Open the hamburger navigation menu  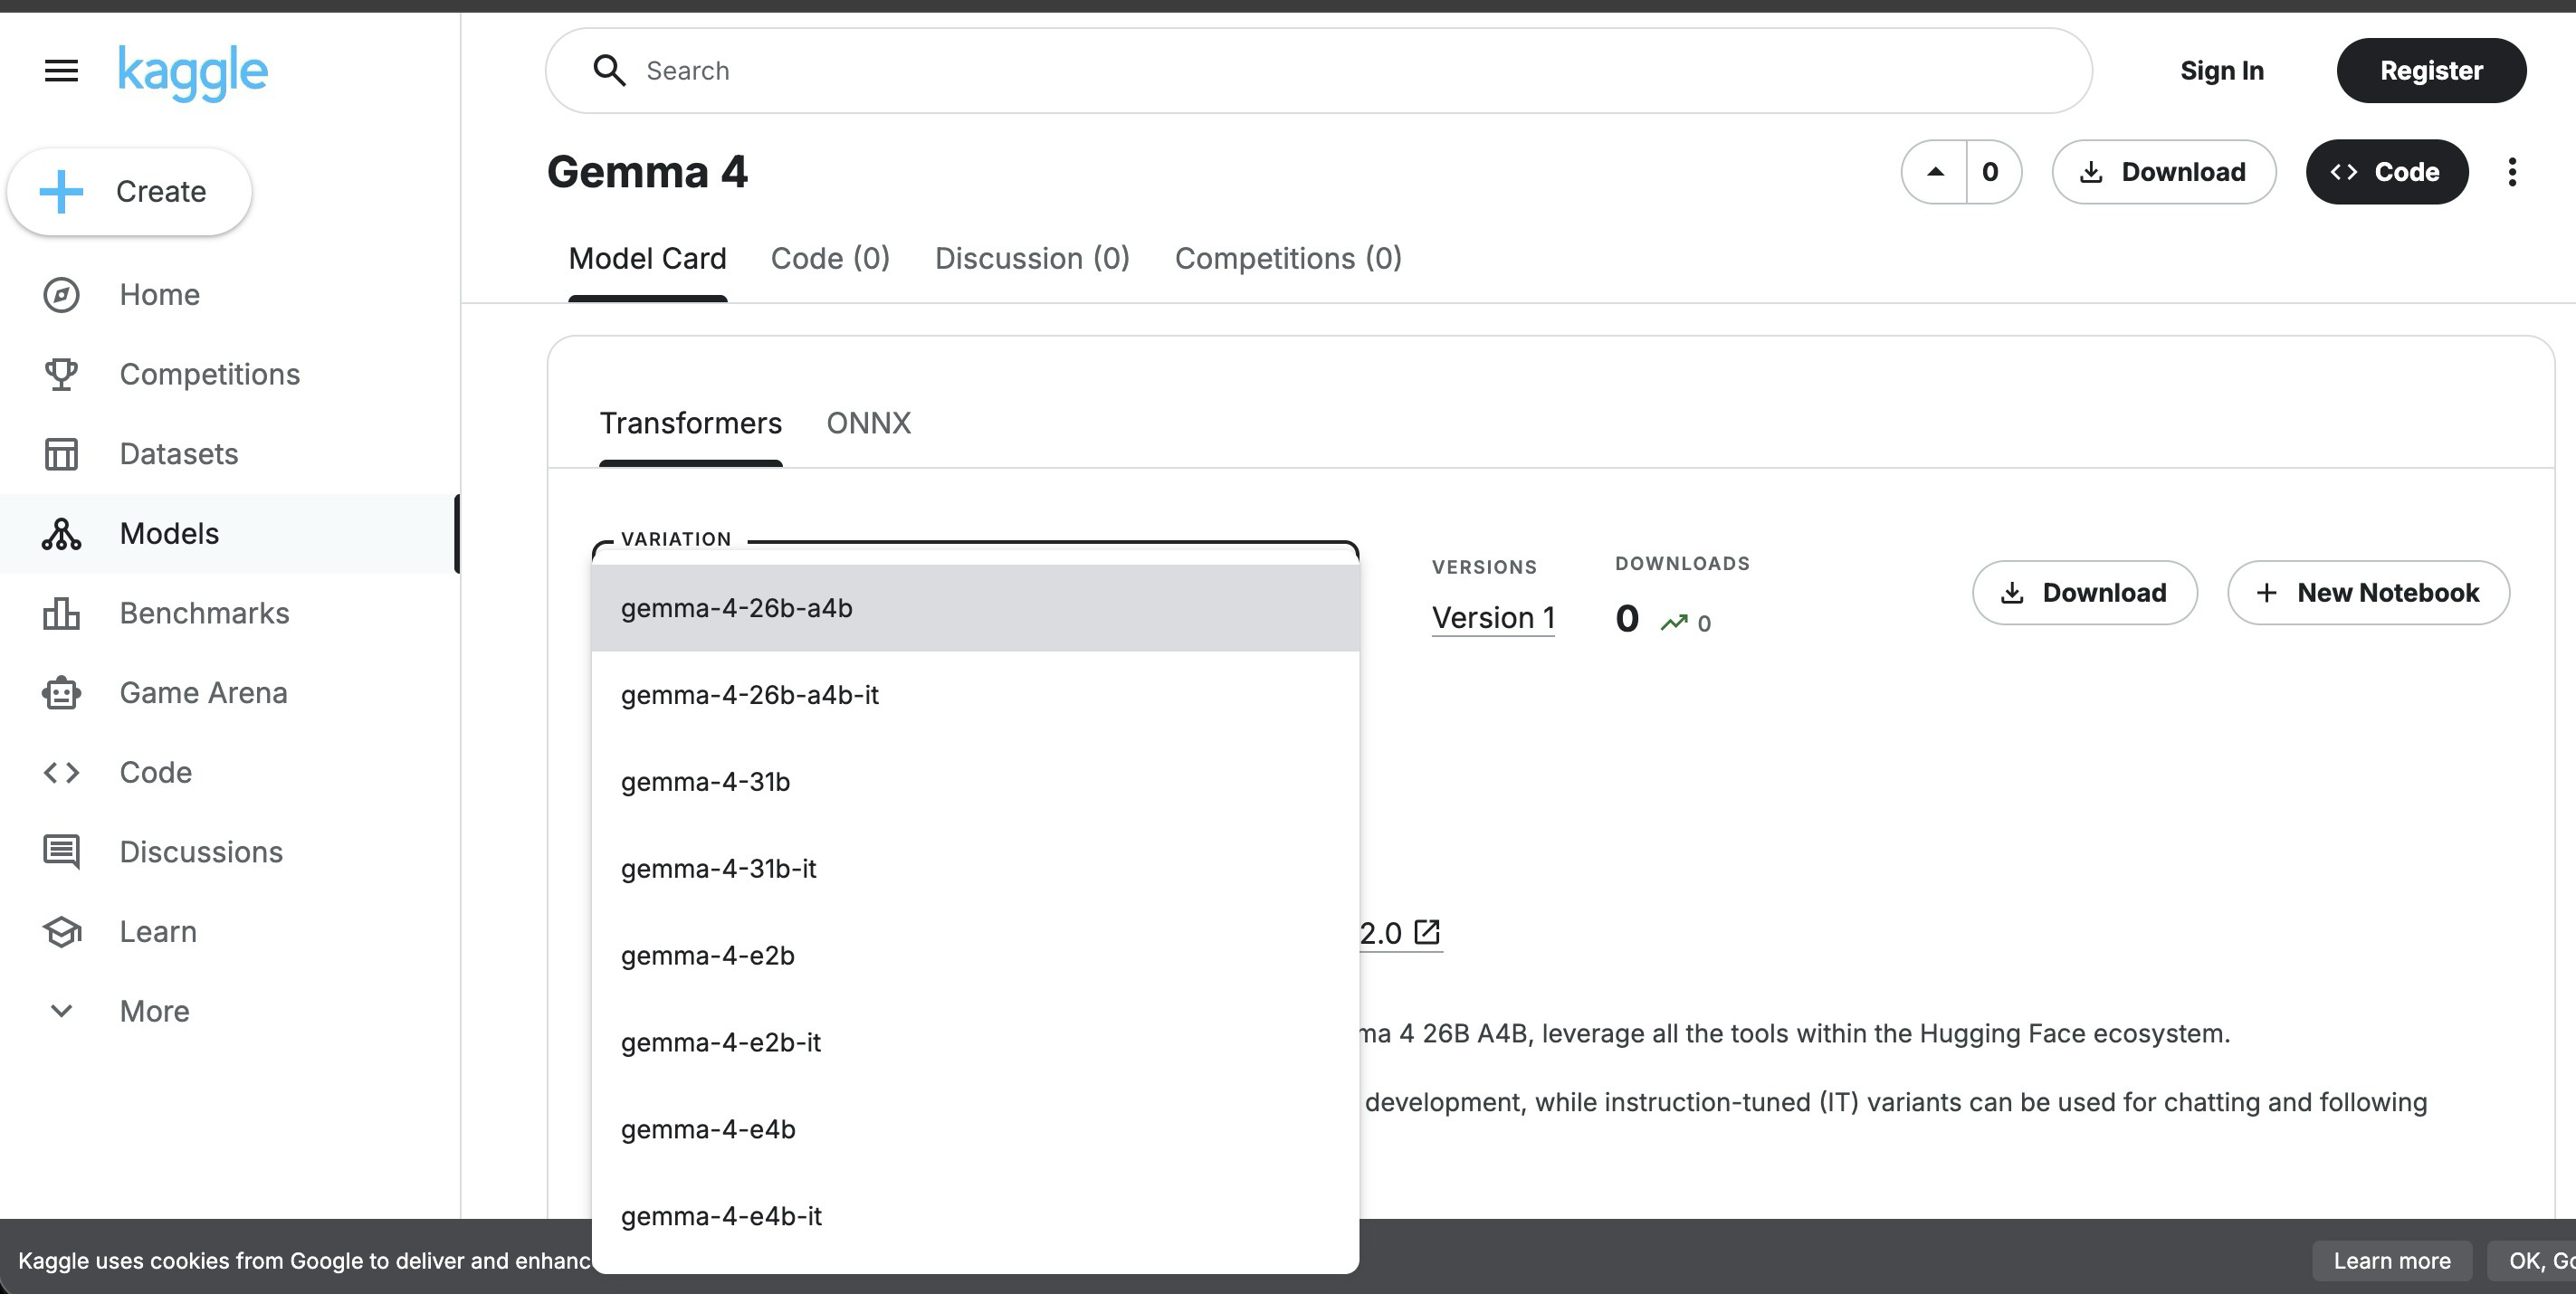click(x=61, y=71)
